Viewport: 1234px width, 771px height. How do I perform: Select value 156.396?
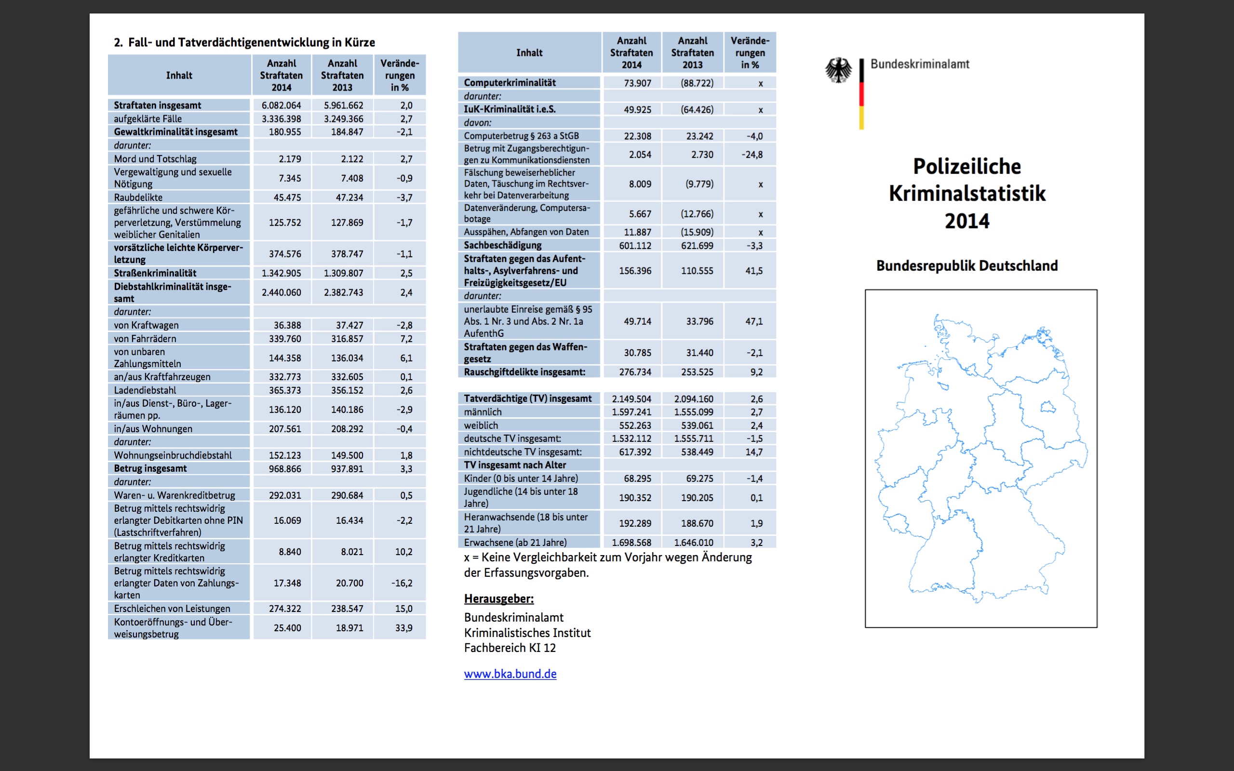point(635,271)
